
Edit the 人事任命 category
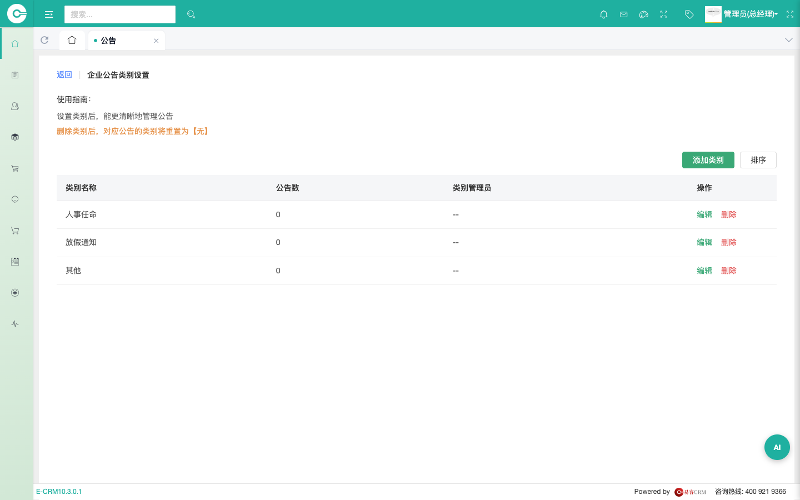click(x=704, y=214)
